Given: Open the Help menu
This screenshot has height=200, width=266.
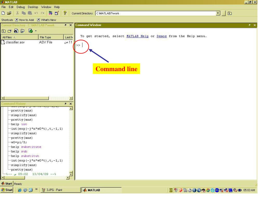Looking at the screenshot, I should click(57, 7).
